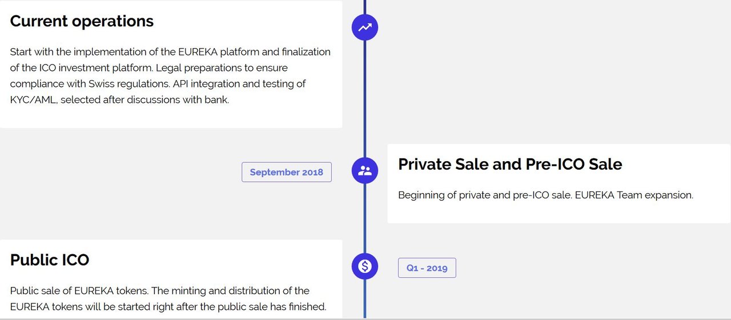The width and height of the screenshot is (731, 320).
Task: Open the Private Sale and Pre-ICO Sale heading
Action: click(x=510, y=164)
